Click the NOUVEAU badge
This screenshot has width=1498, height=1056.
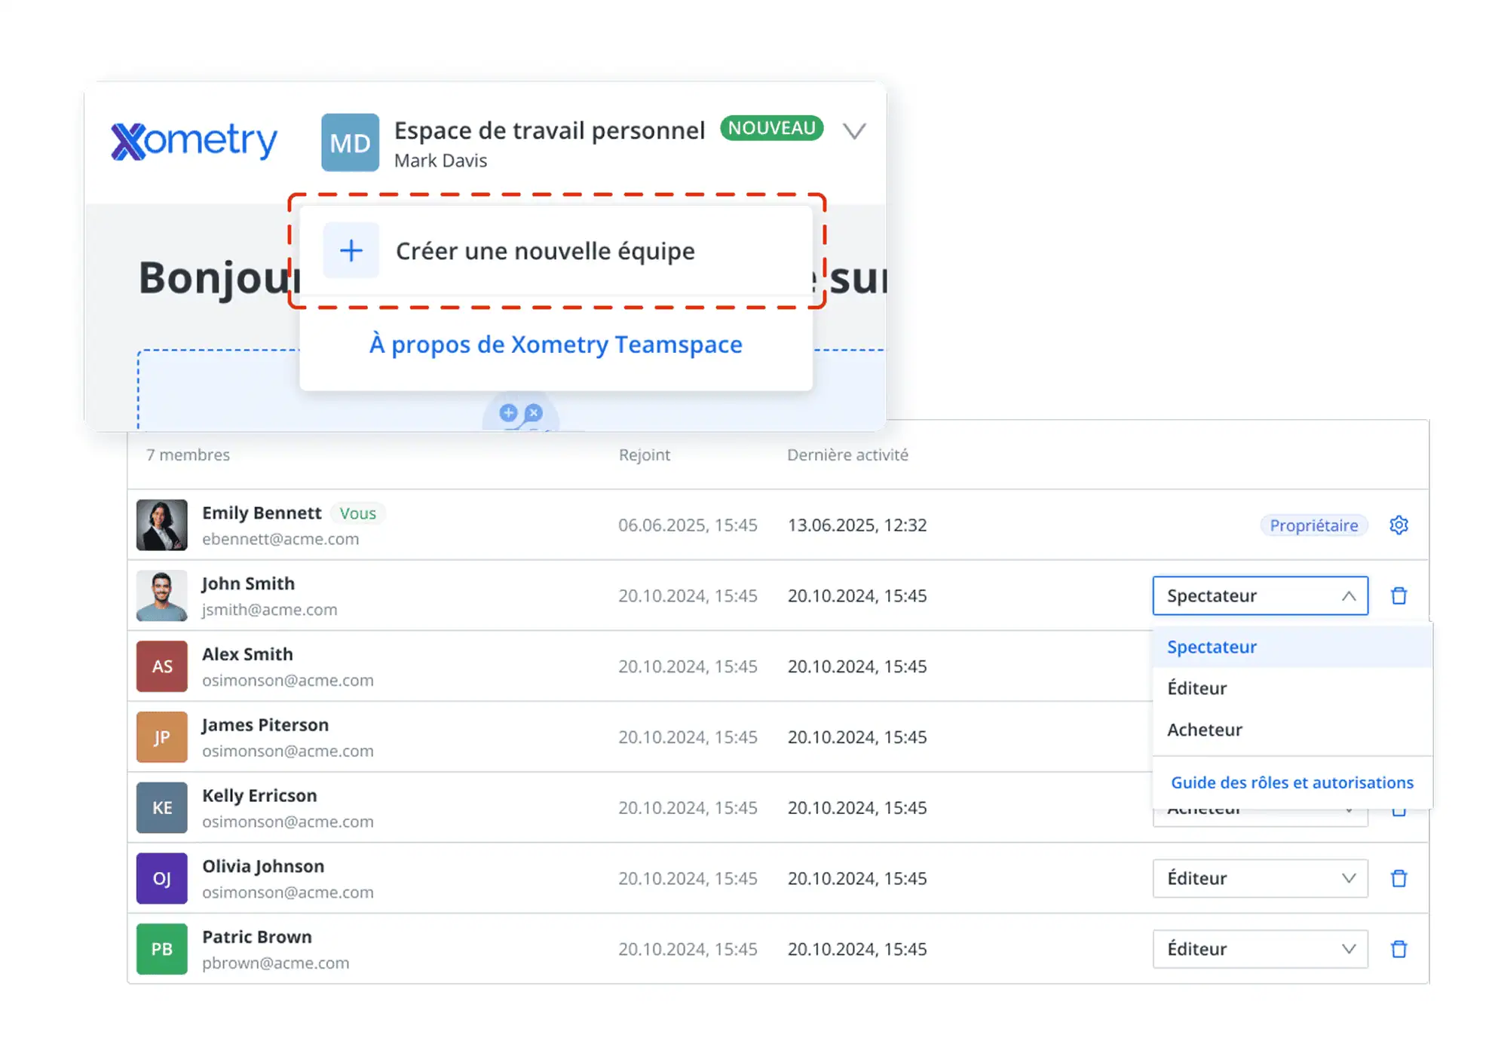[771, 128]
